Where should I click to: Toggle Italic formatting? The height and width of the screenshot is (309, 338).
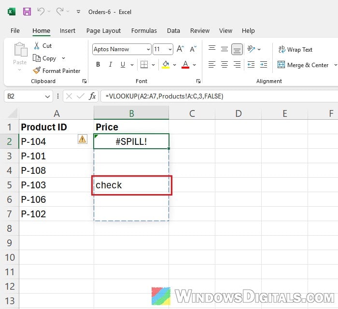pos(111,64)
